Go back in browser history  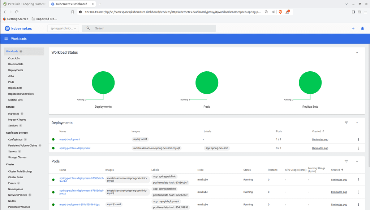[x=5, y=12]
